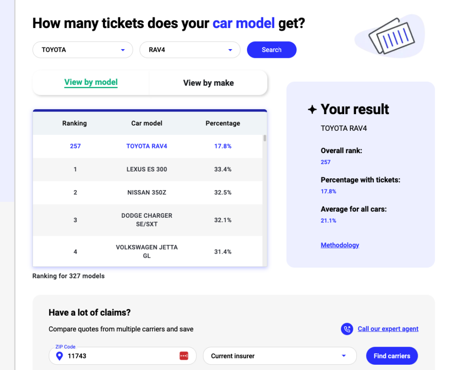The image size is (450, 370).
Task: Click the phone icon beside expert agent
Action: [347, 329]
